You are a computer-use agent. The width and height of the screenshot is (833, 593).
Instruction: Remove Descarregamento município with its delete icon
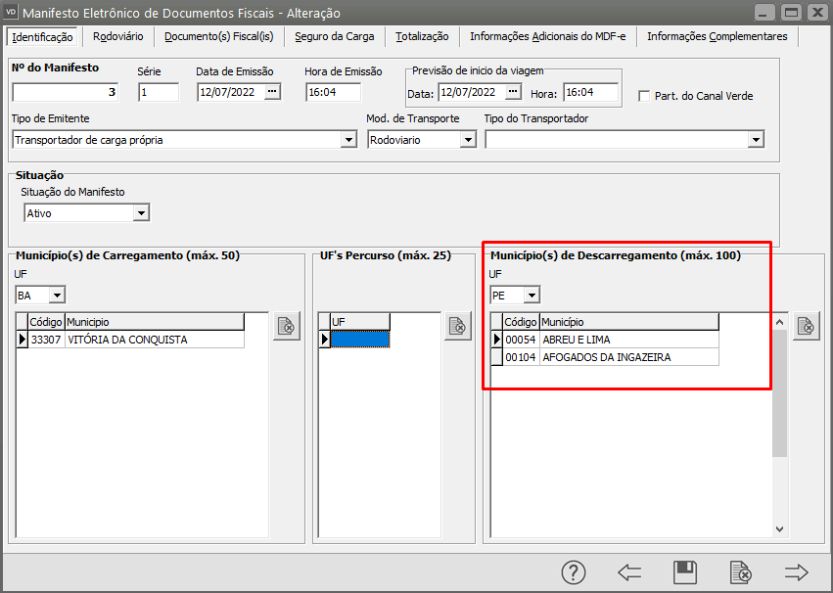coord(806,327)
